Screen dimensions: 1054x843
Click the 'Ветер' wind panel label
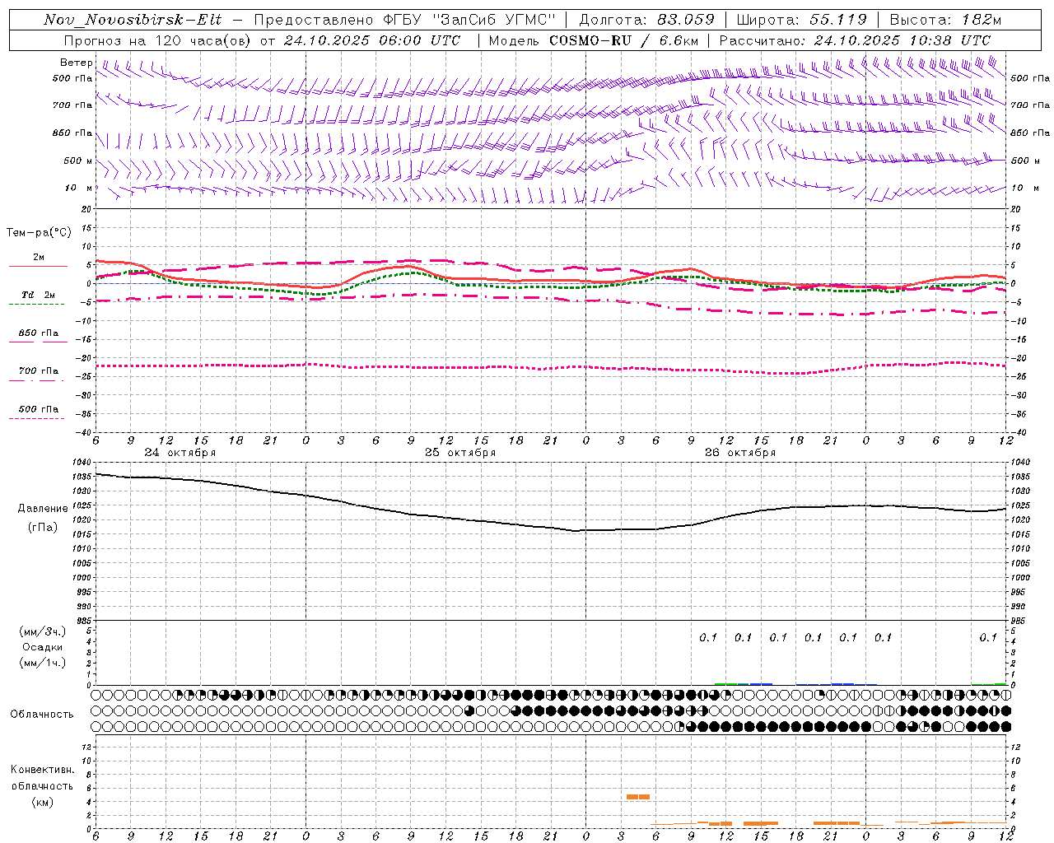[x=77, y=63]
